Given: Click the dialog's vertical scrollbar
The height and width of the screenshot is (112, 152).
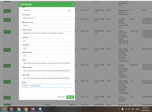Looking at the screenshot, I should [x=75, y=57].
